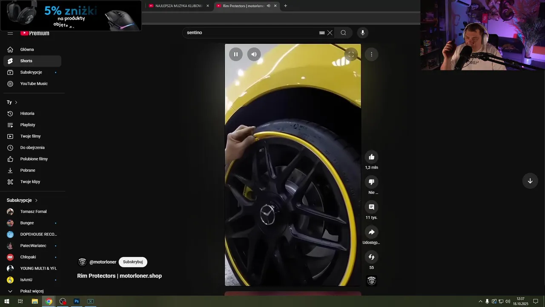Open Subskrypcje feed in the sidebar
The width and height of the screenshot is (545, 307).
[32, 72]
